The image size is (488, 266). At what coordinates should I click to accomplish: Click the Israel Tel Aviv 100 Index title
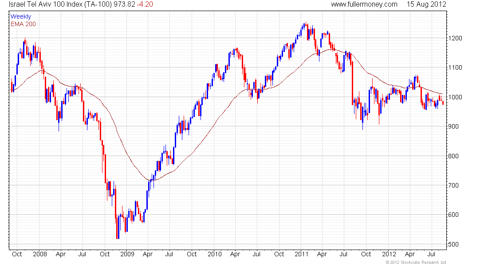pos(60,4)
